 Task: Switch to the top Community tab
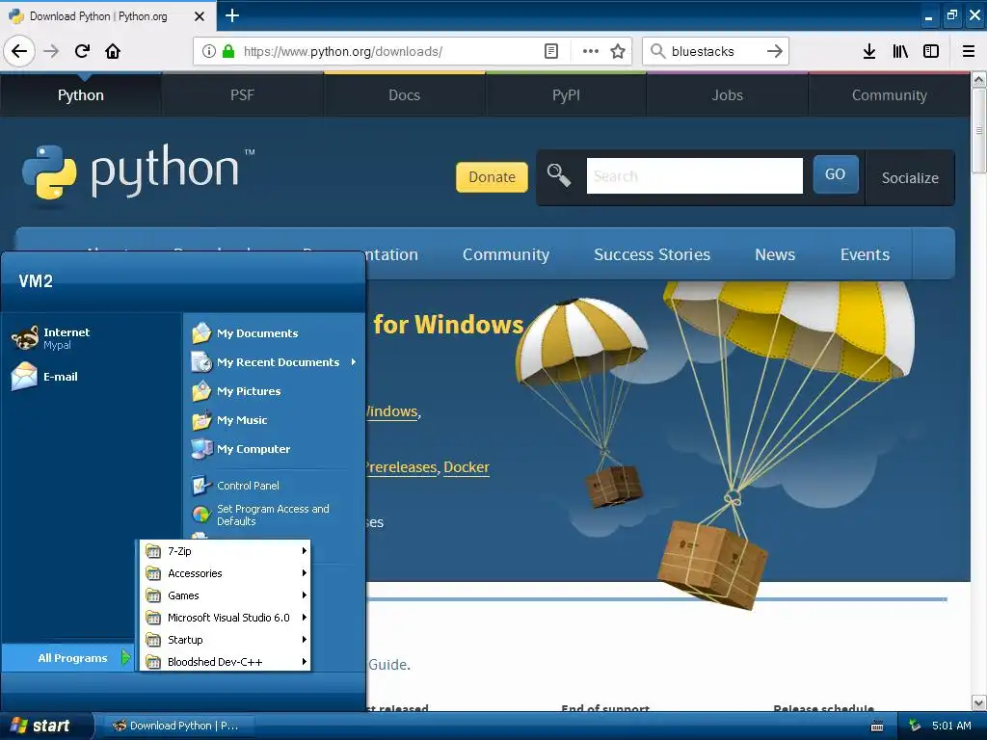(890, 95)
